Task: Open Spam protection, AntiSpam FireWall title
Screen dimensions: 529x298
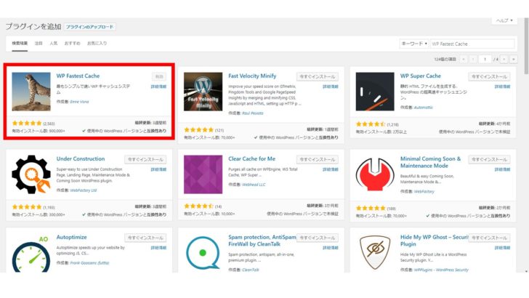Action: (x=262, y=241)
